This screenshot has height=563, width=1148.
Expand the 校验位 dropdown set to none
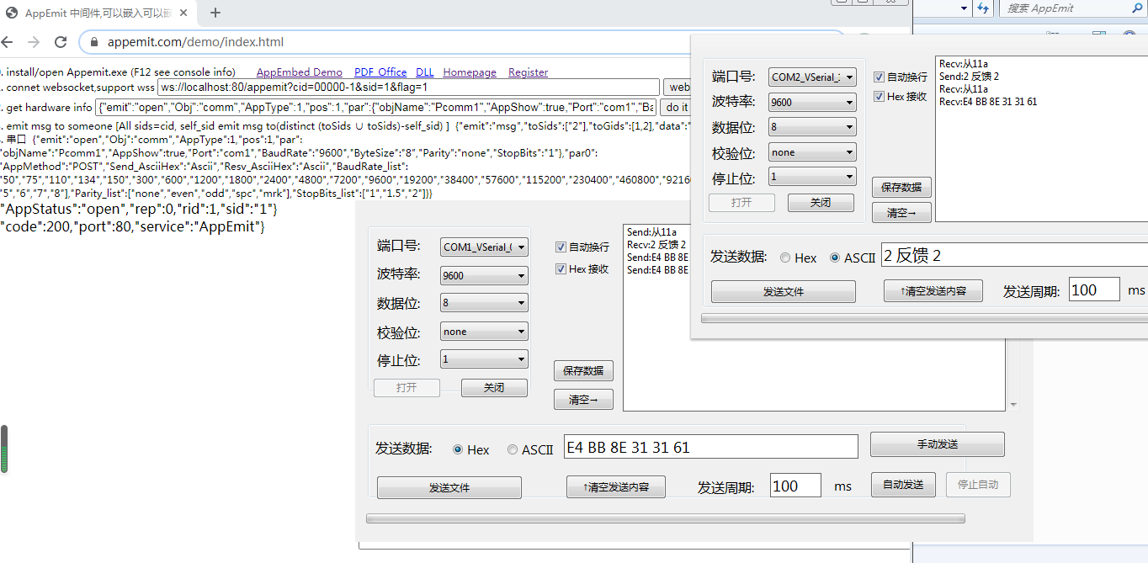click(484, 331)
